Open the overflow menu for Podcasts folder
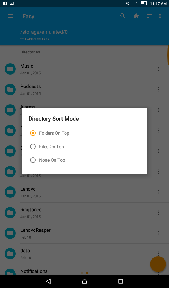 [x=159, y=89]
